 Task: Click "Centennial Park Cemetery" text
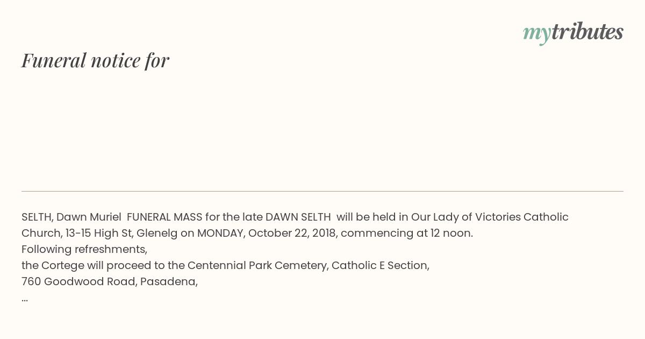click(x=257, y=265)
